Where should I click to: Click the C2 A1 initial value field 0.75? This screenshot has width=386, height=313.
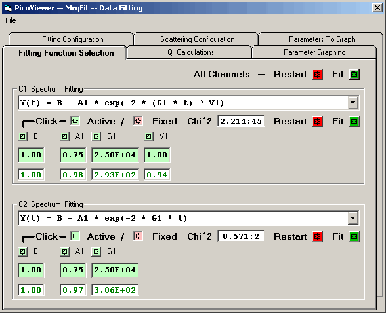(x=73, y=270)
